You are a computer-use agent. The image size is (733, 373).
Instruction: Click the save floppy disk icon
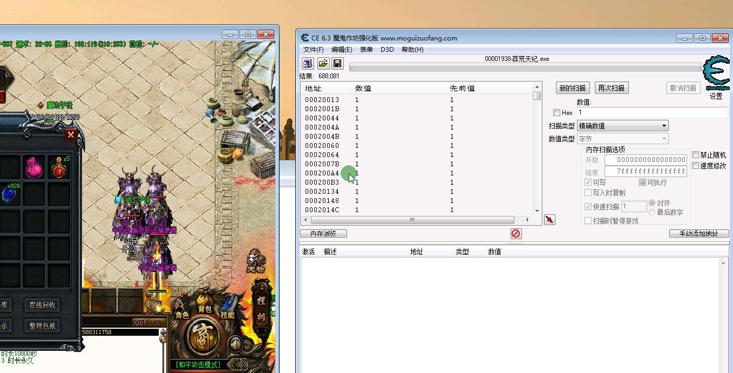coord(337,64)
